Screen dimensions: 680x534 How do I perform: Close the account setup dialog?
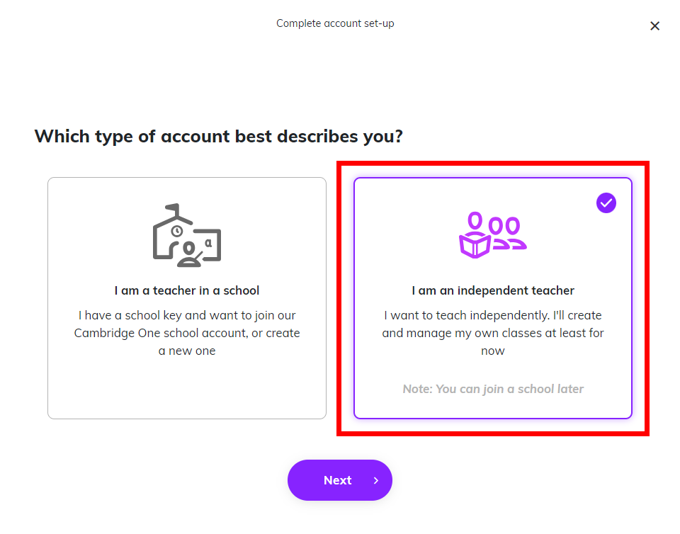click(x=654, y=25)
